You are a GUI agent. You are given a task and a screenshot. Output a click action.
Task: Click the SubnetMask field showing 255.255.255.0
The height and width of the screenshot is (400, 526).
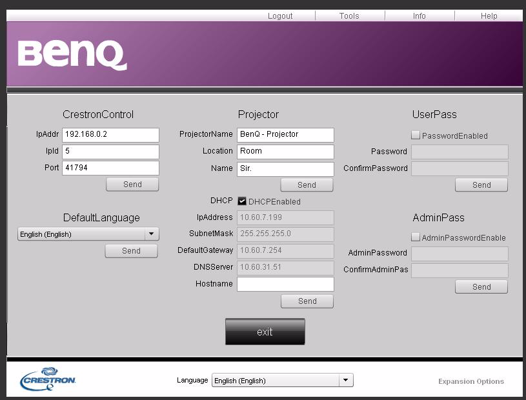pyautogui.click(x=285, y=234)
